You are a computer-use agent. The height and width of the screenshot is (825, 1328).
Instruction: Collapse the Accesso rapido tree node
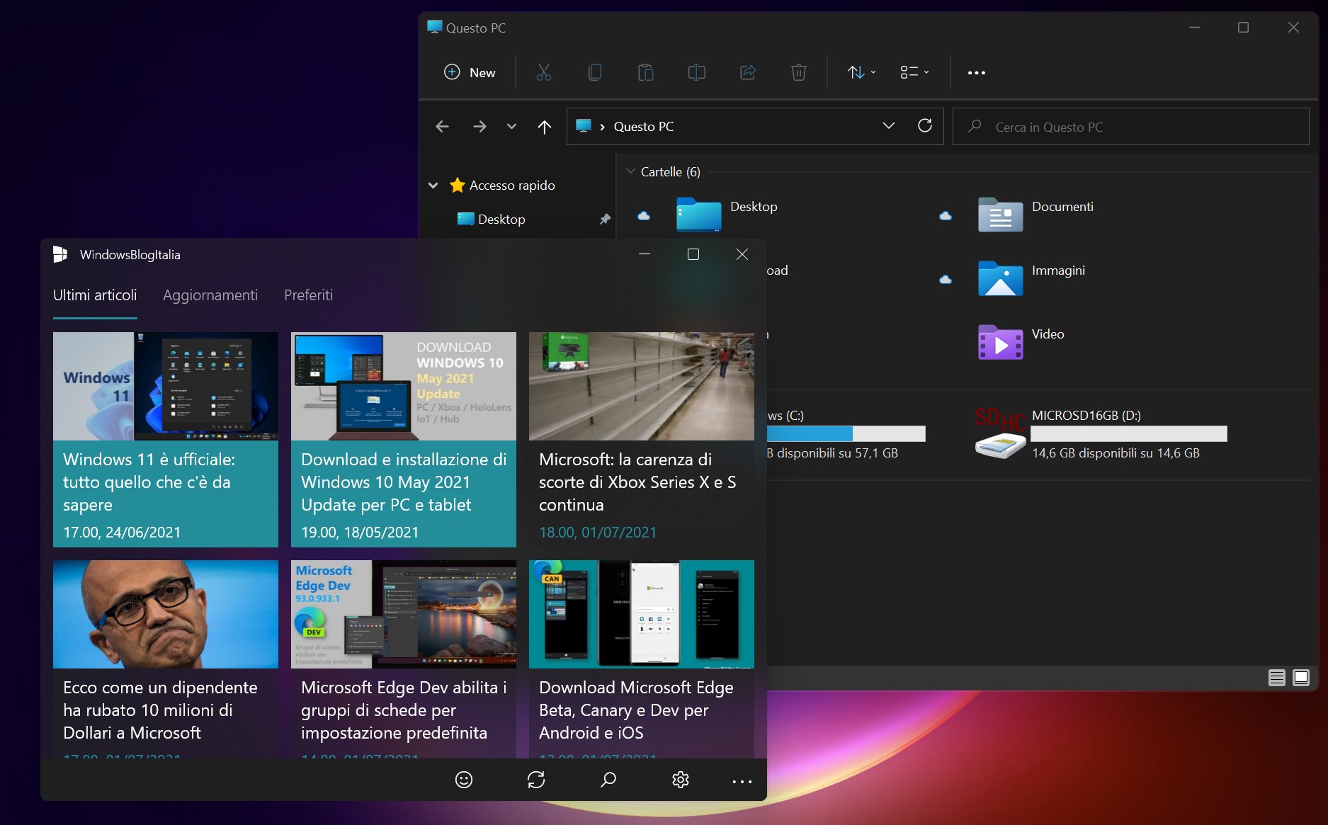433,186
